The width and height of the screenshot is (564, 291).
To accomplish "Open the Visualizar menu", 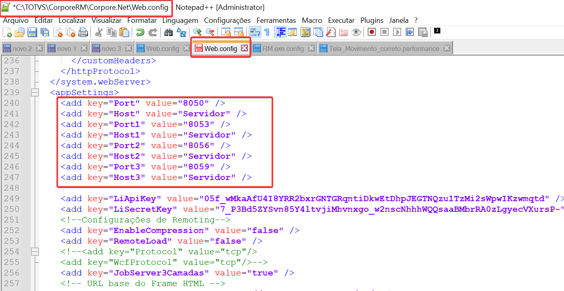I will [x=107, y=20].
